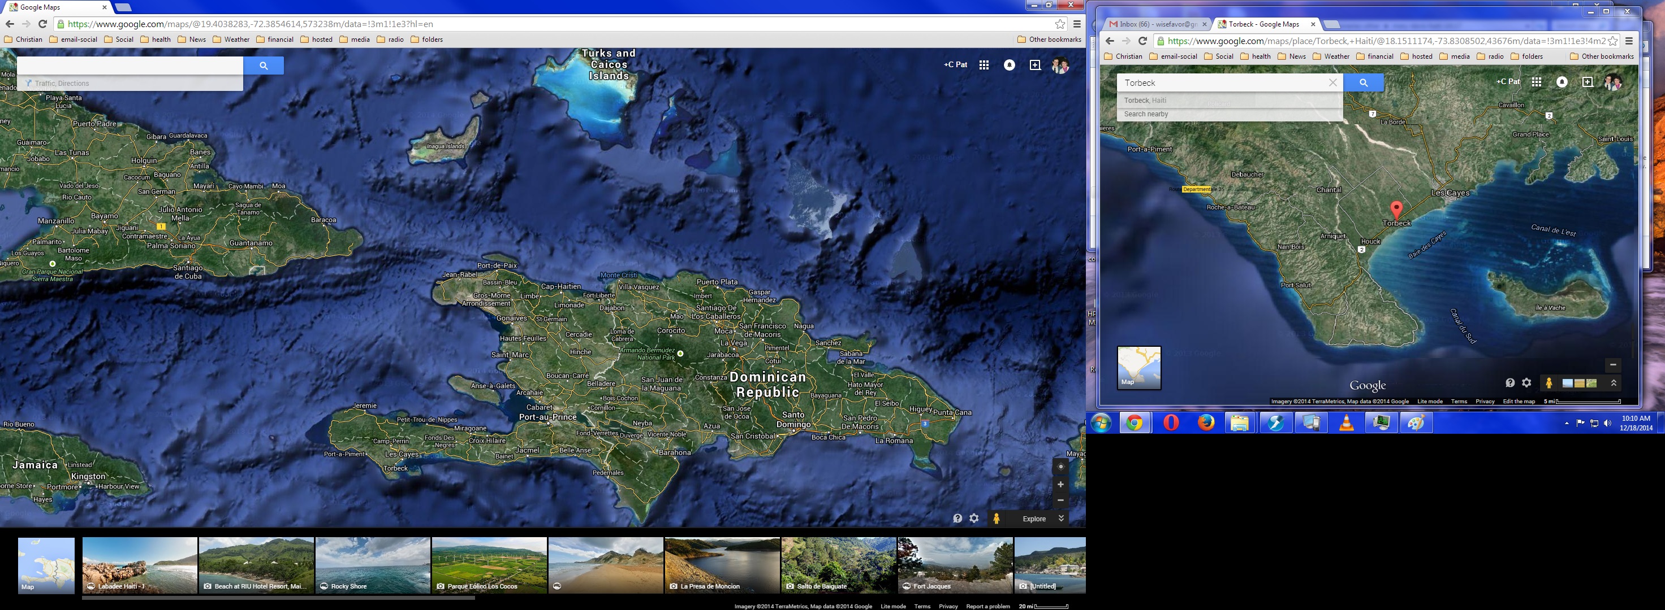Bookmark page star in left window
Viewport: 1665px width, 610px height.
pos(1060,24)
